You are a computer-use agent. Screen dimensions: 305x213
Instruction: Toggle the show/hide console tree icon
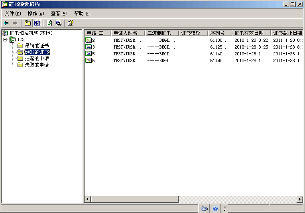pos(37,23)
